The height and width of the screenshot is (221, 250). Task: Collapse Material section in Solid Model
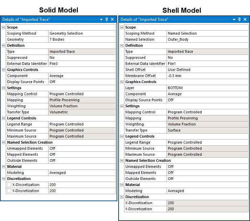pyautogui.click(x=3, y=167)
